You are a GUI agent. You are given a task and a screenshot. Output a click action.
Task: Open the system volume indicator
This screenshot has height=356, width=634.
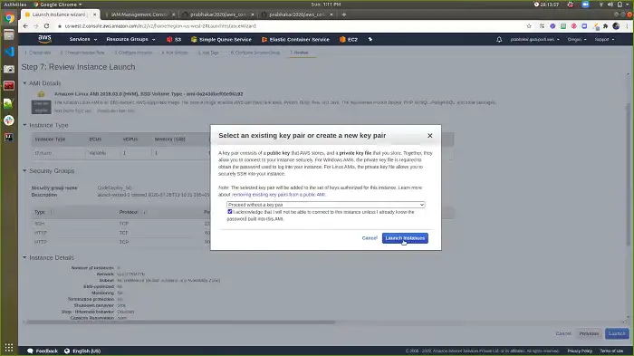(610, 5)
